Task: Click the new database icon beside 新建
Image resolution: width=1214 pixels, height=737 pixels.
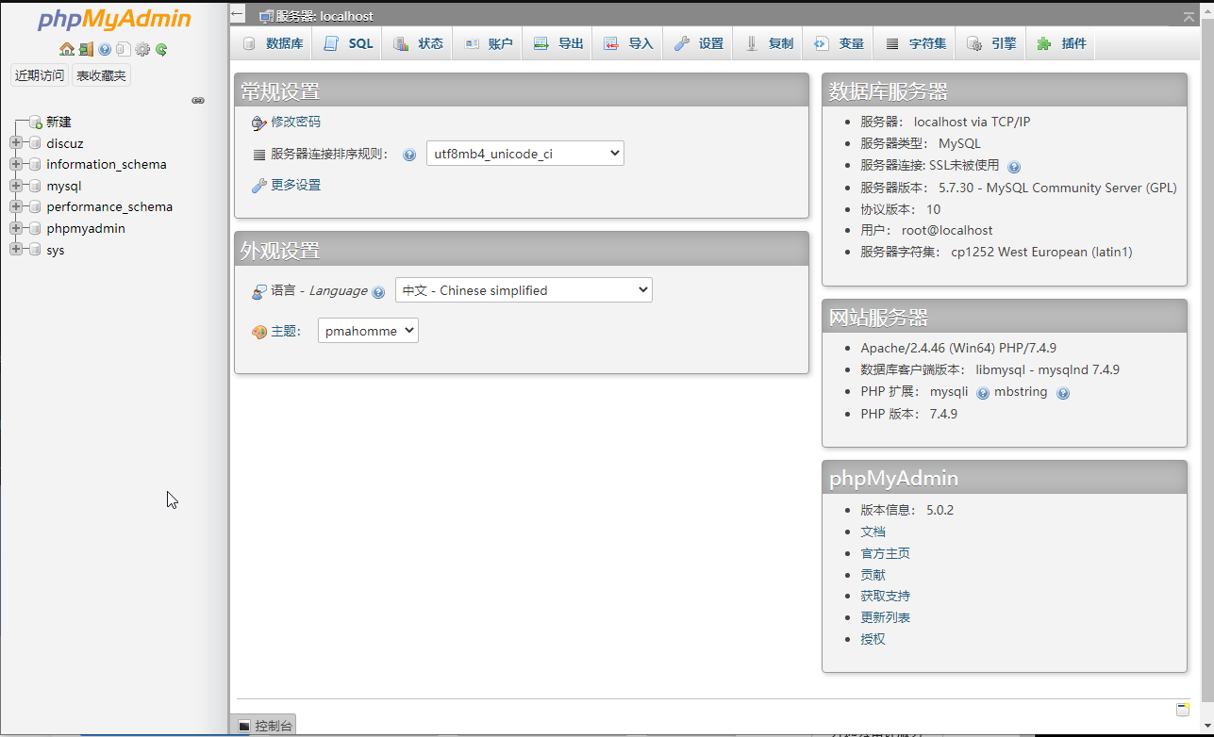Action: pyautogui.click(x=35, y=123)
